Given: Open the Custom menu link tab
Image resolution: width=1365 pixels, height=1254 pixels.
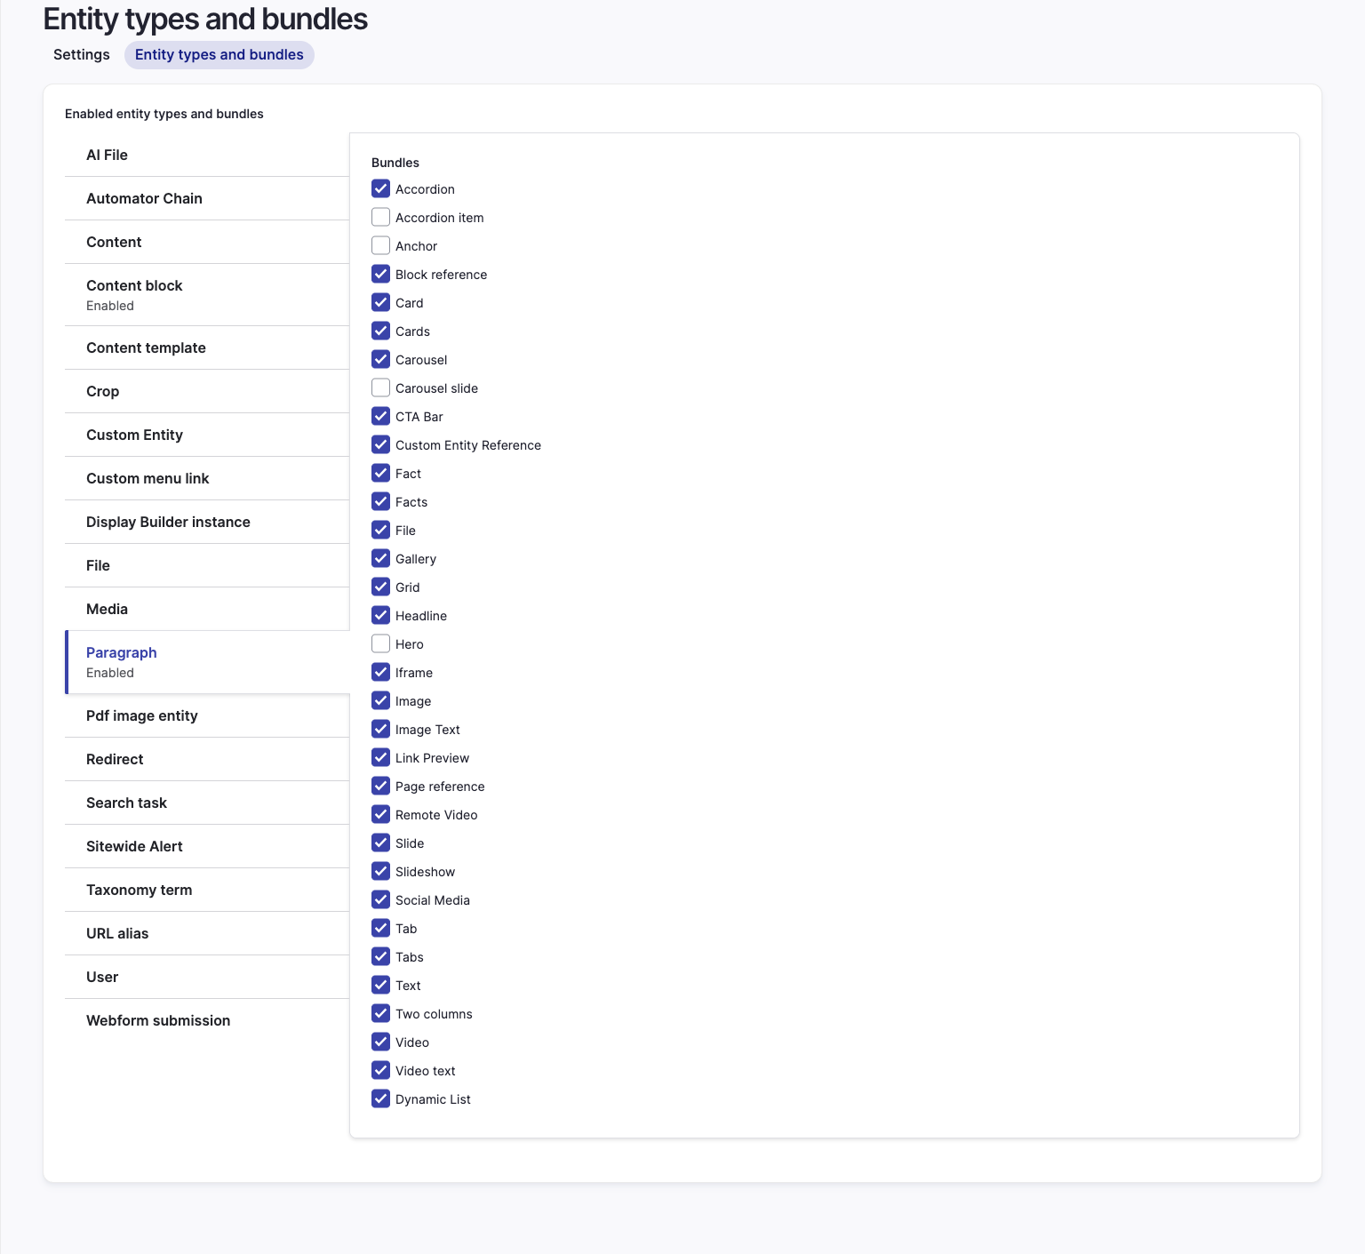Looking at the screenshot, I should click(207, 478).
